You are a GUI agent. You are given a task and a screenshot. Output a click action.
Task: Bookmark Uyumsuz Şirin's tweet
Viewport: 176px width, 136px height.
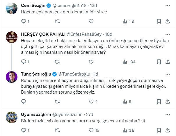159,130
